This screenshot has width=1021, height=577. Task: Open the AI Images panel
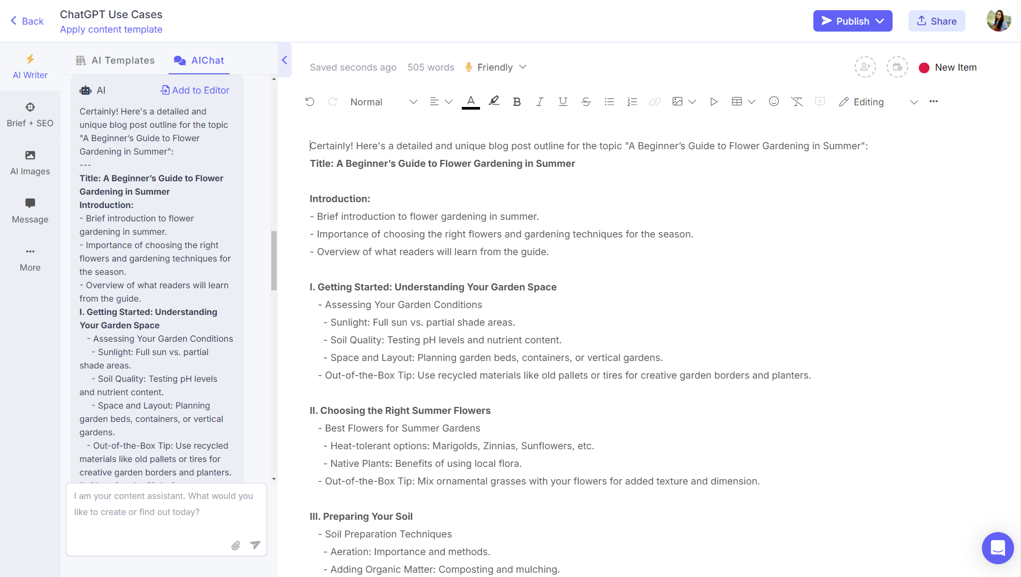point(30,163)
